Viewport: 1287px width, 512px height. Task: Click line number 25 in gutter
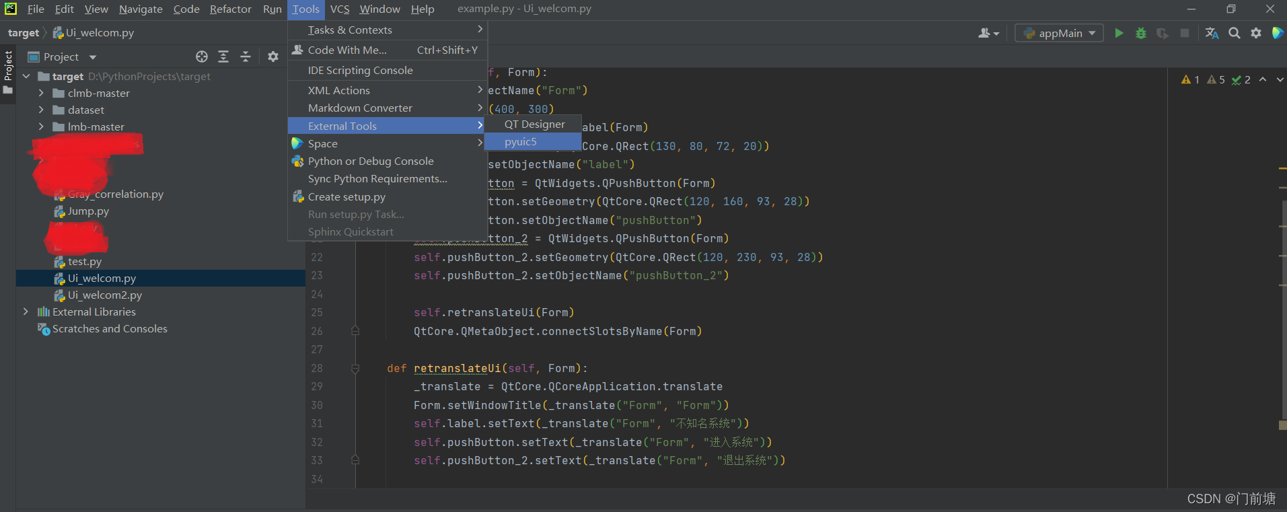[316, 312]
